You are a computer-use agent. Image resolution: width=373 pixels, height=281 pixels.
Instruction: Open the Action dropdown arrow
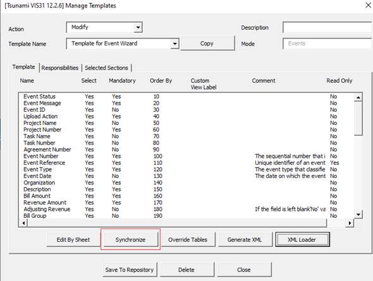click(x=138, y=28)
